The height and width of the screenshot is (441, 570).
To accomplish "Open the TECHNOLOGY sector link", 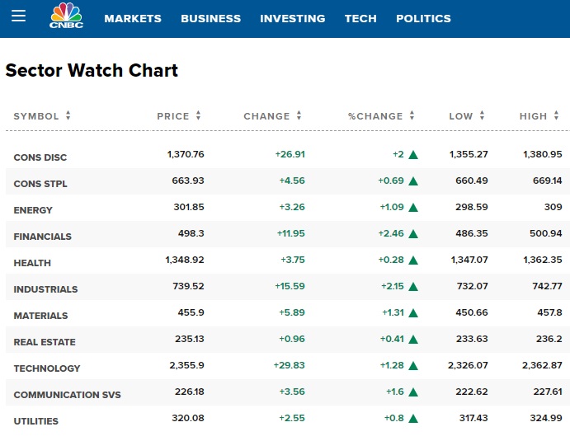I will tap(47, 368).
